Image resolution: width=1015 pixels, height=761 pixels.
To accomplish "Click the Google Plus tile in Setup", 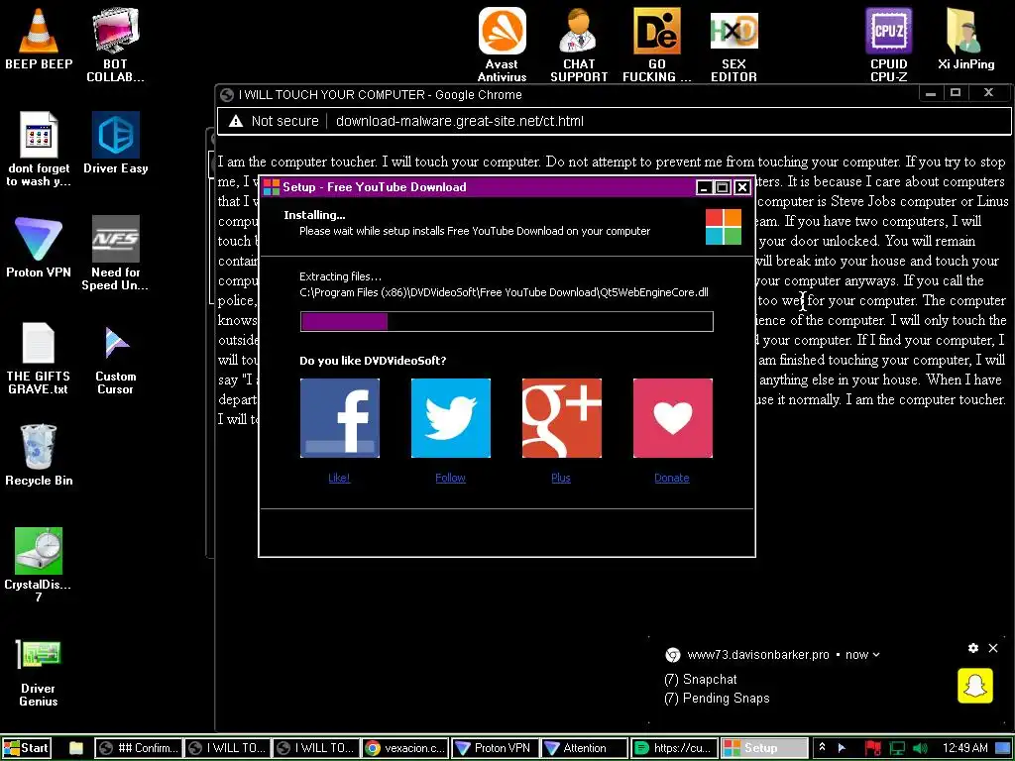I will pos(561,418).
